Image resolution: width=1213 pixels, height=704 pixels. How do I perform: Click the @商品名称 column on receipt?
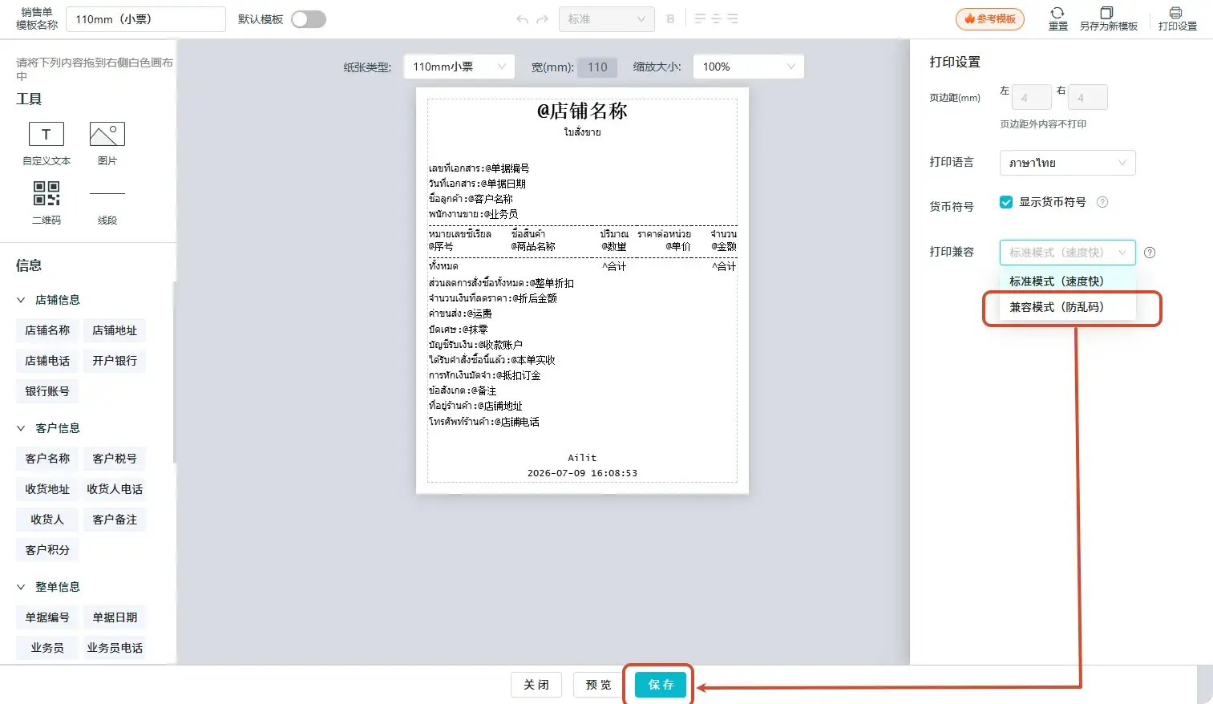[x=533, y=247]
